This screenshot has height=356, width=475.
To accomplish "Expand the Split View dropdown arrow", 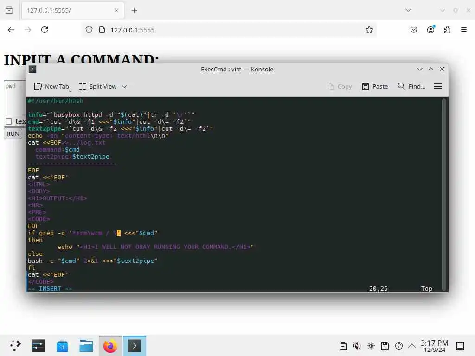I will [x=124, y=87].
